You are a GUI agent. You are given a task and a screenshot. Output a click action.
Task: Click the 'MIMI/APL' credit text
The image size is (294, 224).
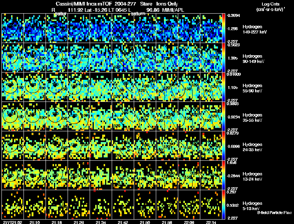pyautogui.click(x=173, y=10)
